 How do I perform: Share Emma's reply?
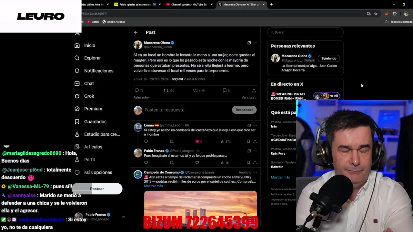tap(255, 141)
